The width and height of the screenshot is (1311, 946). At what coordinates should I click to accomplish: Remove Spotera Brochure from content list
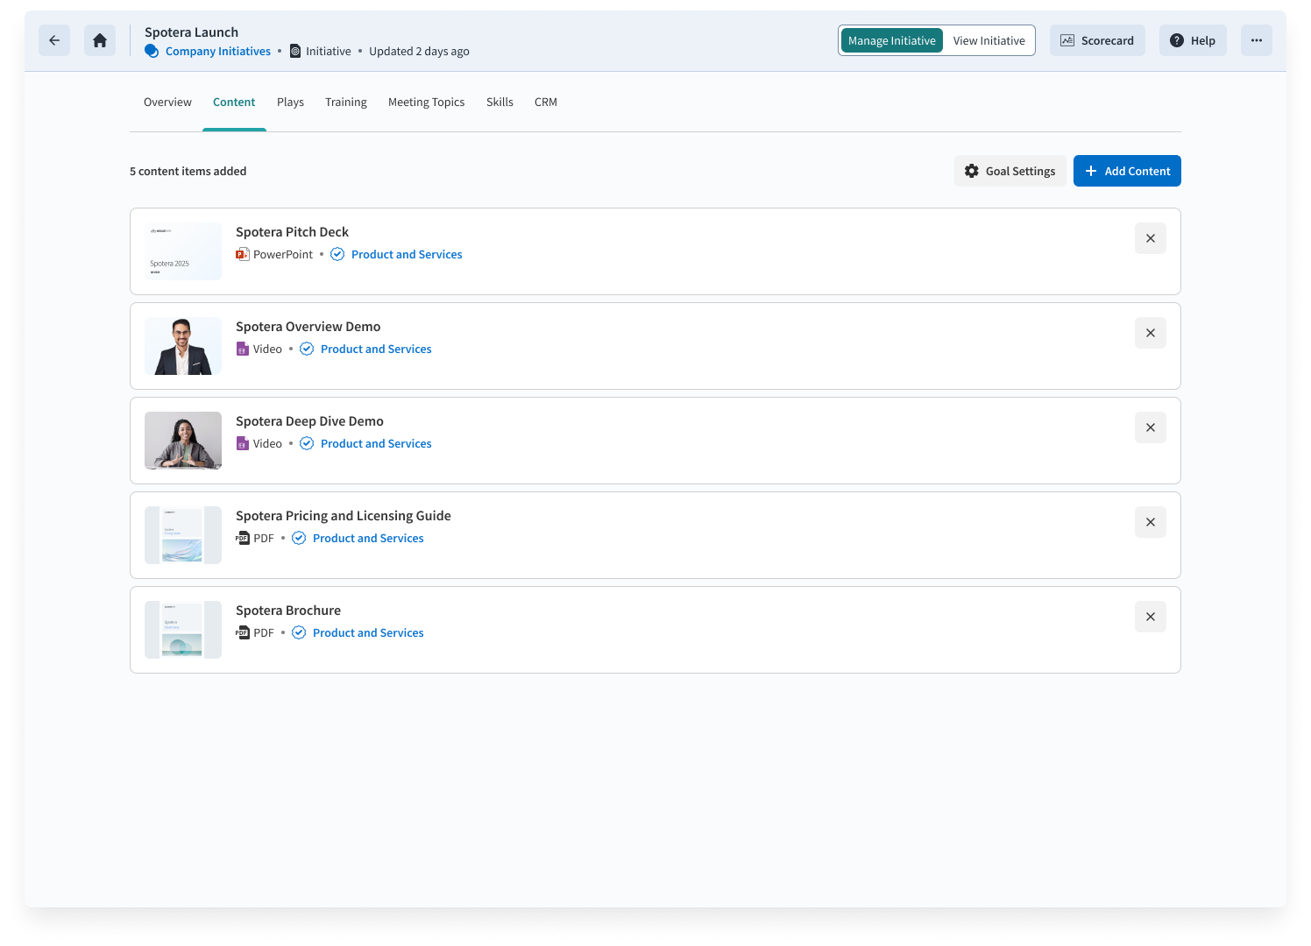tap(1150, 617)
